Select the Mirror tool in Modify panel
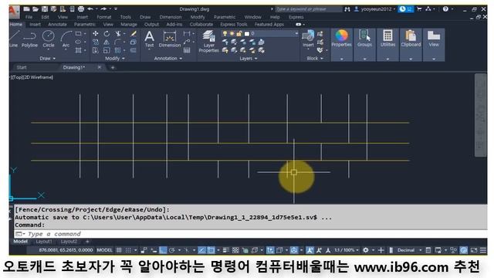 pos(107,42)
